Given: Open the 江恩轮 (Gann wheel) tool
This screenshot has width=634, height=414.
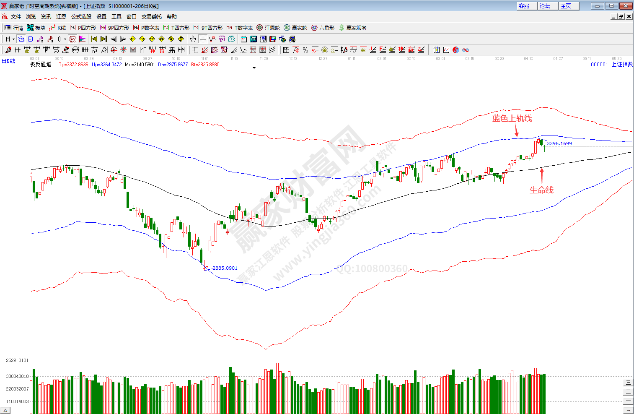Looking at the screenshot, I should coord(268,28).
